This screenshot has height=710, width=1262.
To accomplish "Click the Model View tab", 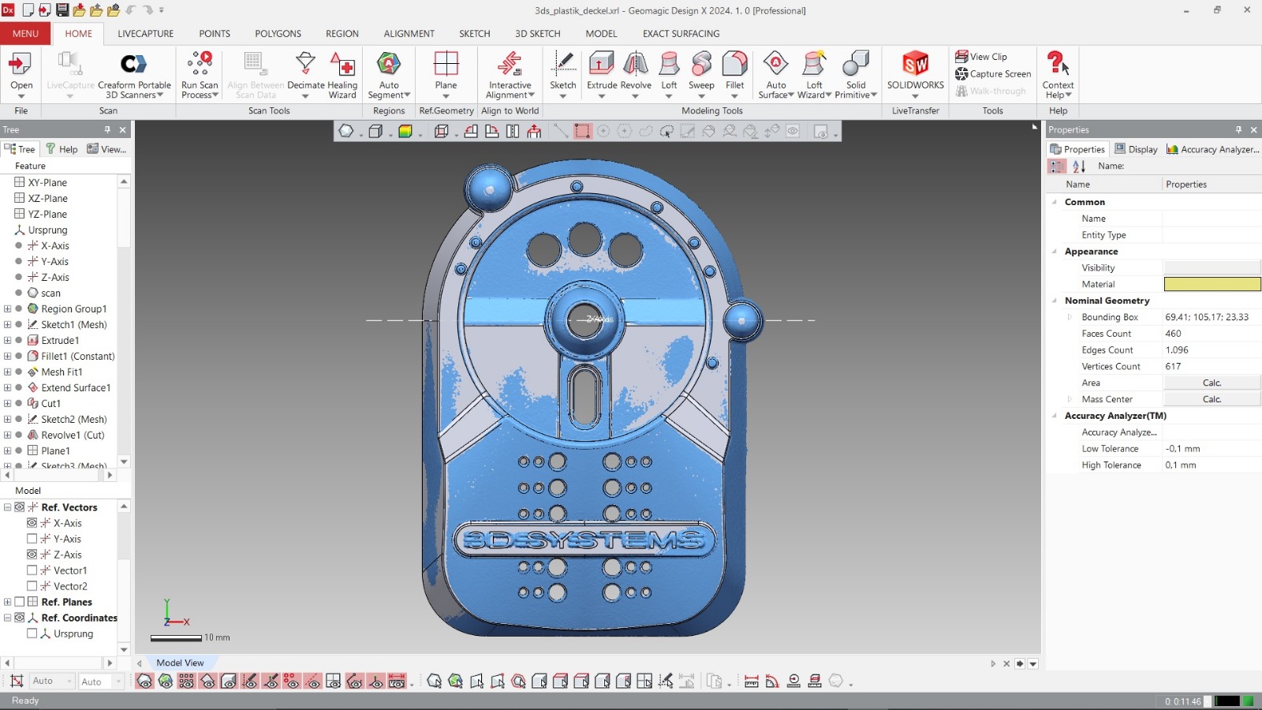I will point(180,663).
